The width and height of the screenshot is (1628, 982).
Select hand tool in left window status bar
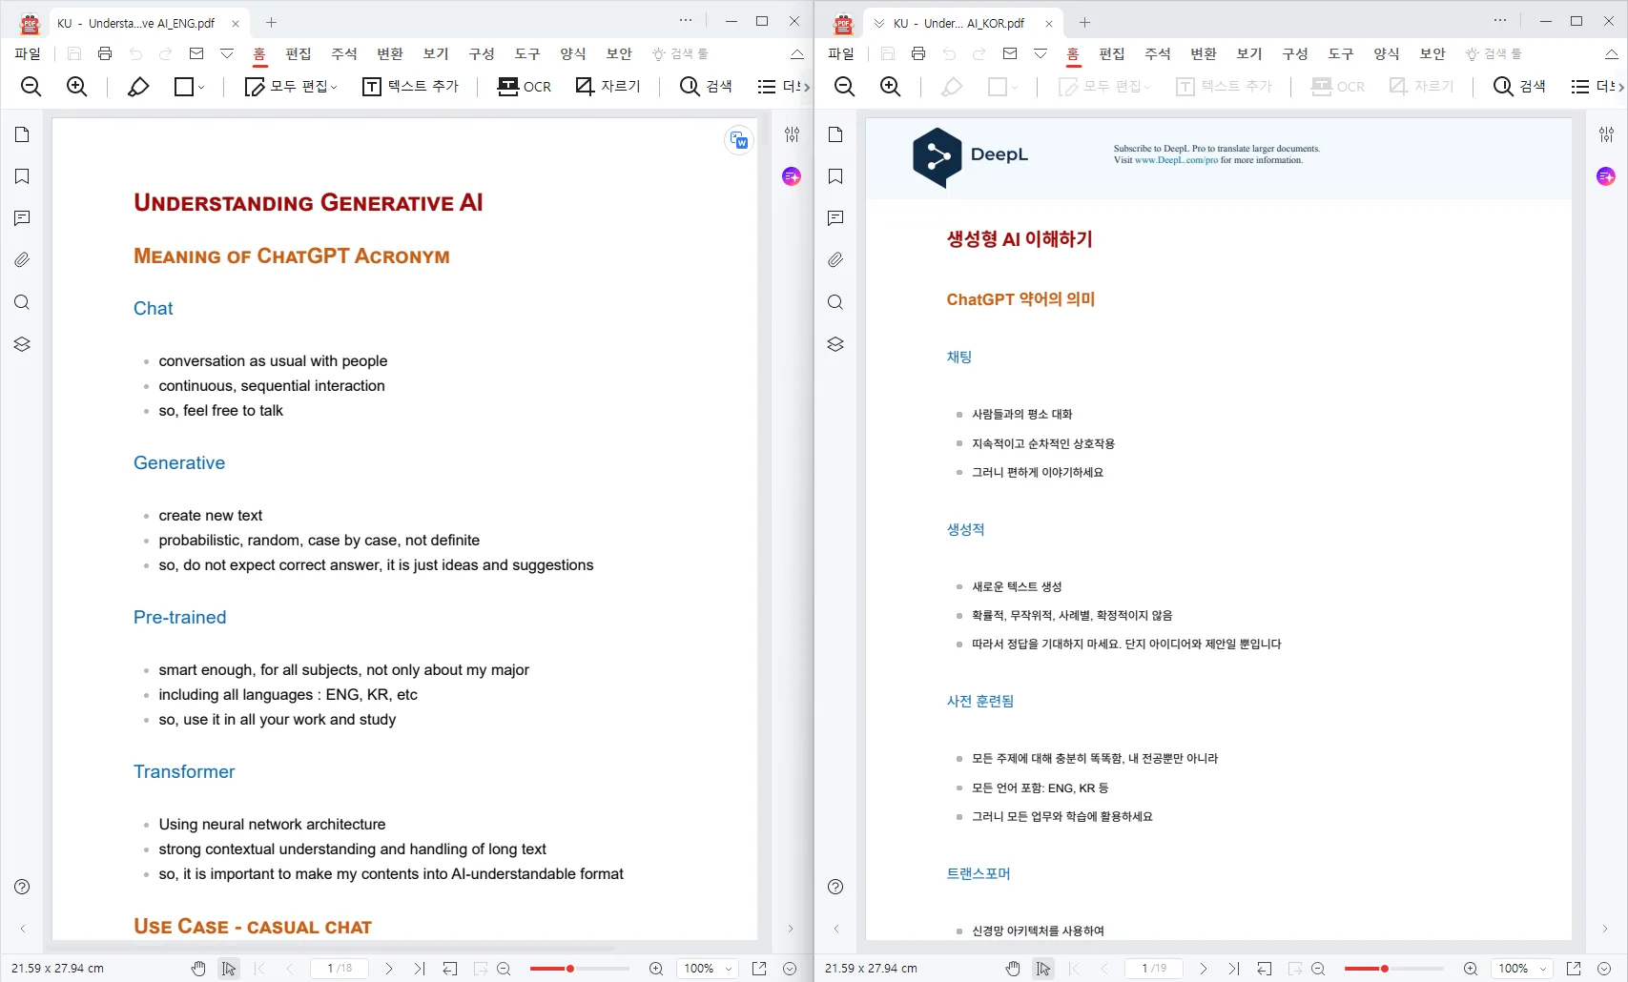[198, 969]
